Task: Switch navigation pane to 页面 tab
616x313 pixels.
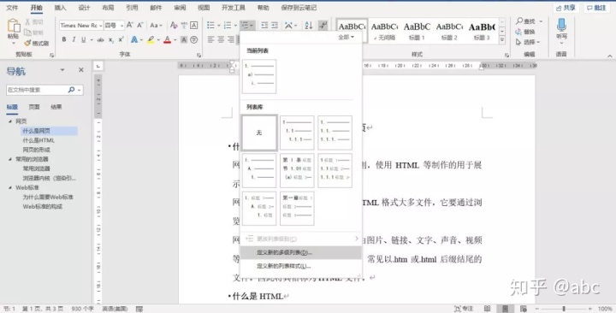Action: tap(34, 107)
